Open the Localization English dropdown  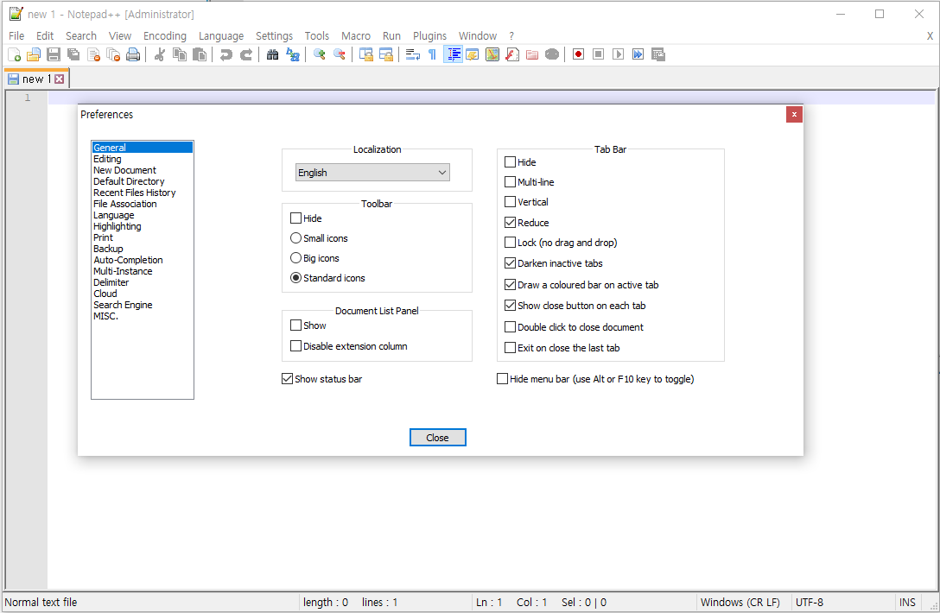pyautogui.click(x=372, y=173)
